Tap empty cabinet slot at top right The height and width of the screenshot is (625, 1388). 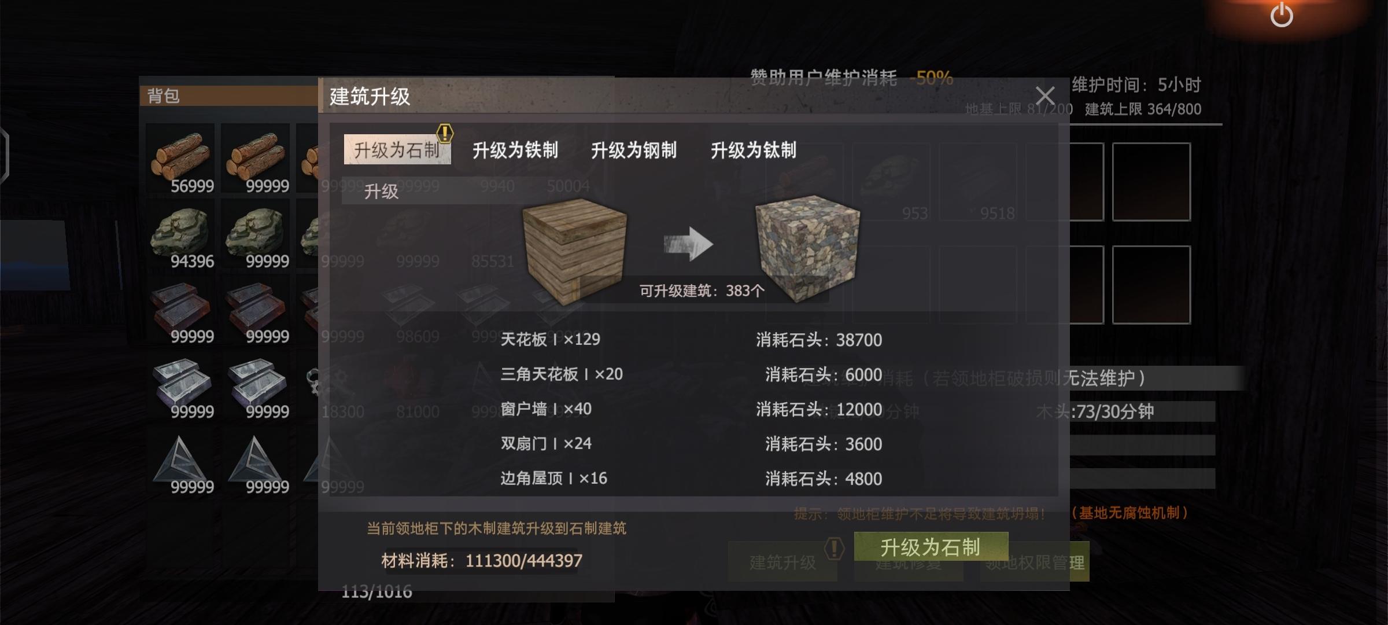click(1151, 182)
